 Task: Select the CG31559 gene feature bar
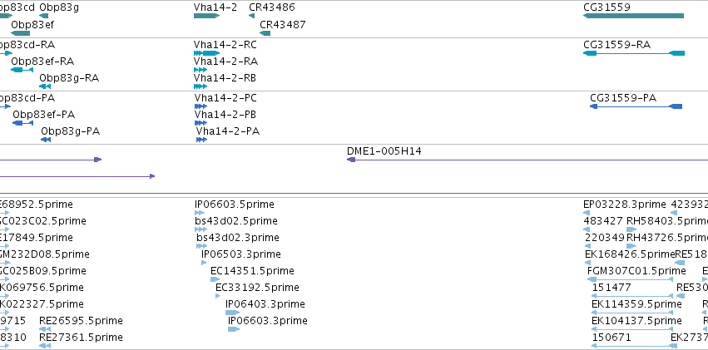coord(633,16)
